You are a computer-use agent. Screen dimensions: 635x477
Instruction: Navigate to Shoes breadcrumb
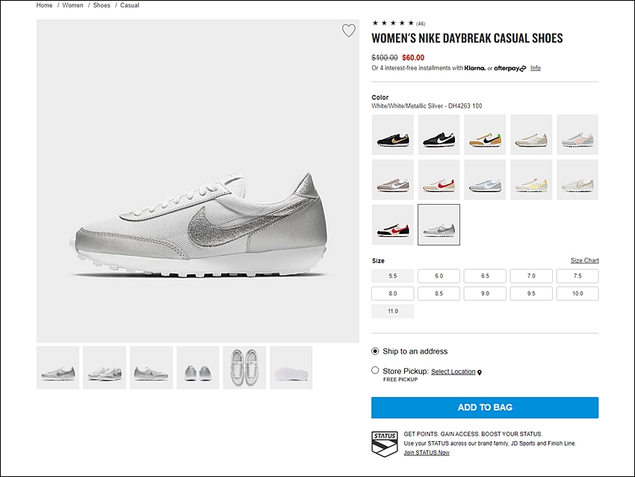pos(102,5)
